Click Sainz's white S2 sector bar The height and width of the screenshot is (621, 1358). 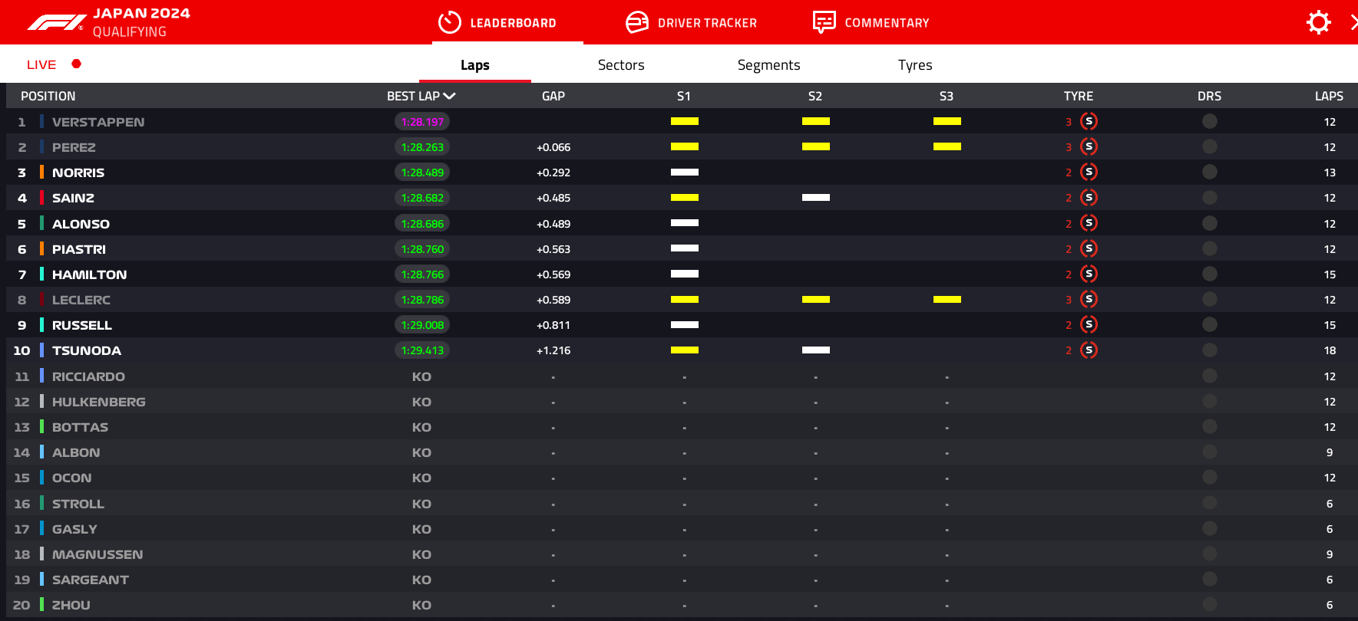pos(816,197)
